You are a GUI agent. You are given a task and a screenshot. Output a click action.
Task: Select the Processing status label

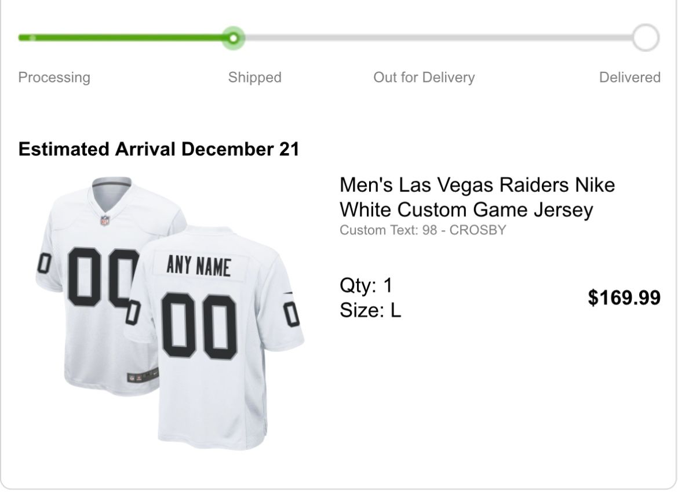(54, 78)
